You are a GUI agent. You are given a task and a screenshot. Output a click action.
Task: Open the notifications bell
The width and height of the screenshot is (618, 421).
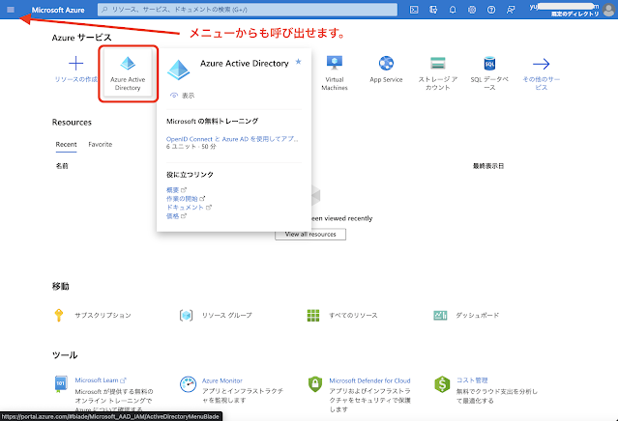(453, 10)
